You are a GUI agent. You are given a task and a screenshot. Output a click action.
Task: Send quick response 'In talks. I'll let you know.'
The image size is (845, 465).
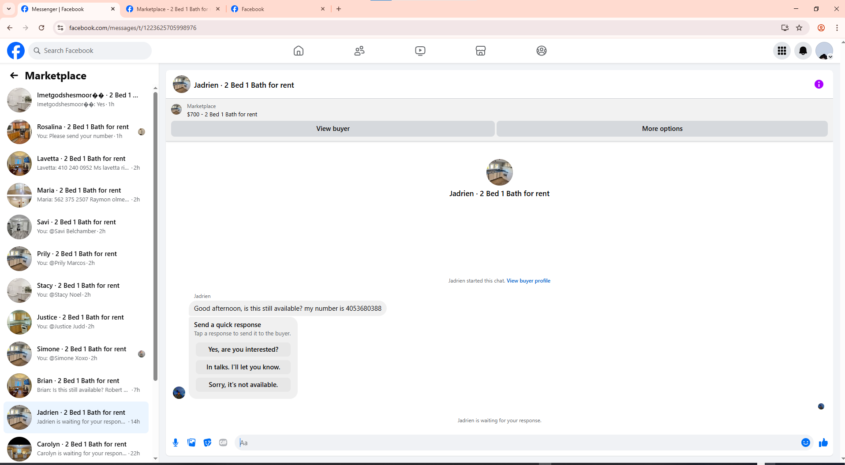[243, 367]
